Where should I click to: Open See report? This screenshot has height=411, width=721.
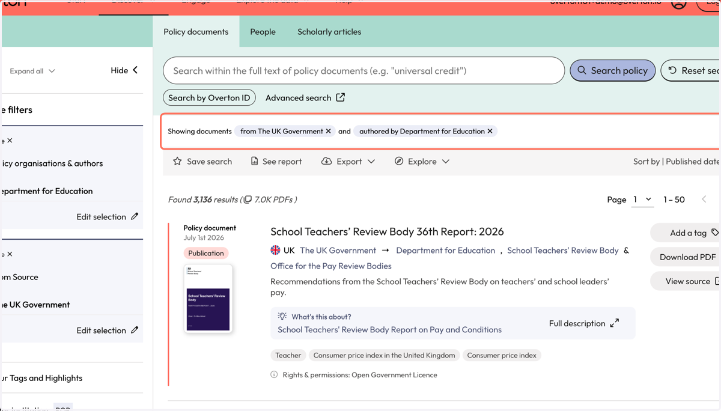(276, 161)
